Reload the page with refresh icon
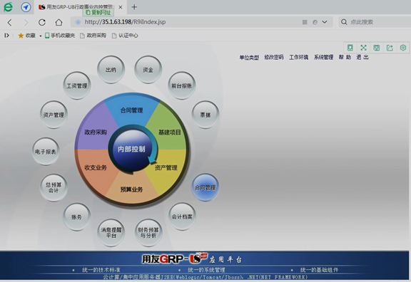The height and width of the screenshot is (282, 411). pos(42,22)
